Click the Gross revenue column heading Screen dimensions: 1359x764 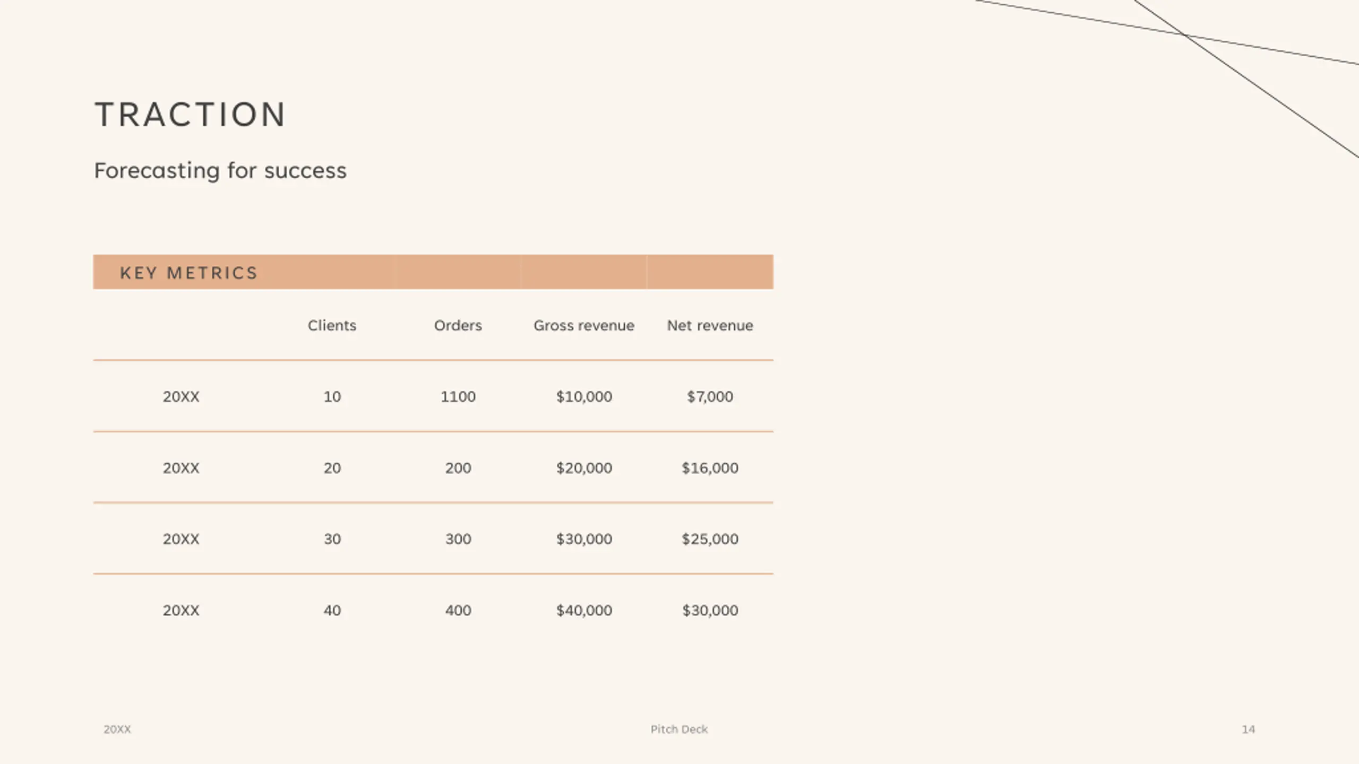click(x=583, y=325)
